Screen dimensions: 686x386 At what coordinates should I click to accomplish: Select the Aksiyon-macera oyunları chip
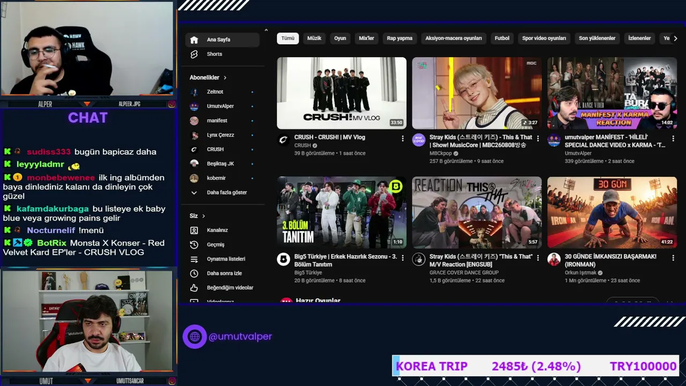(453, 39)
